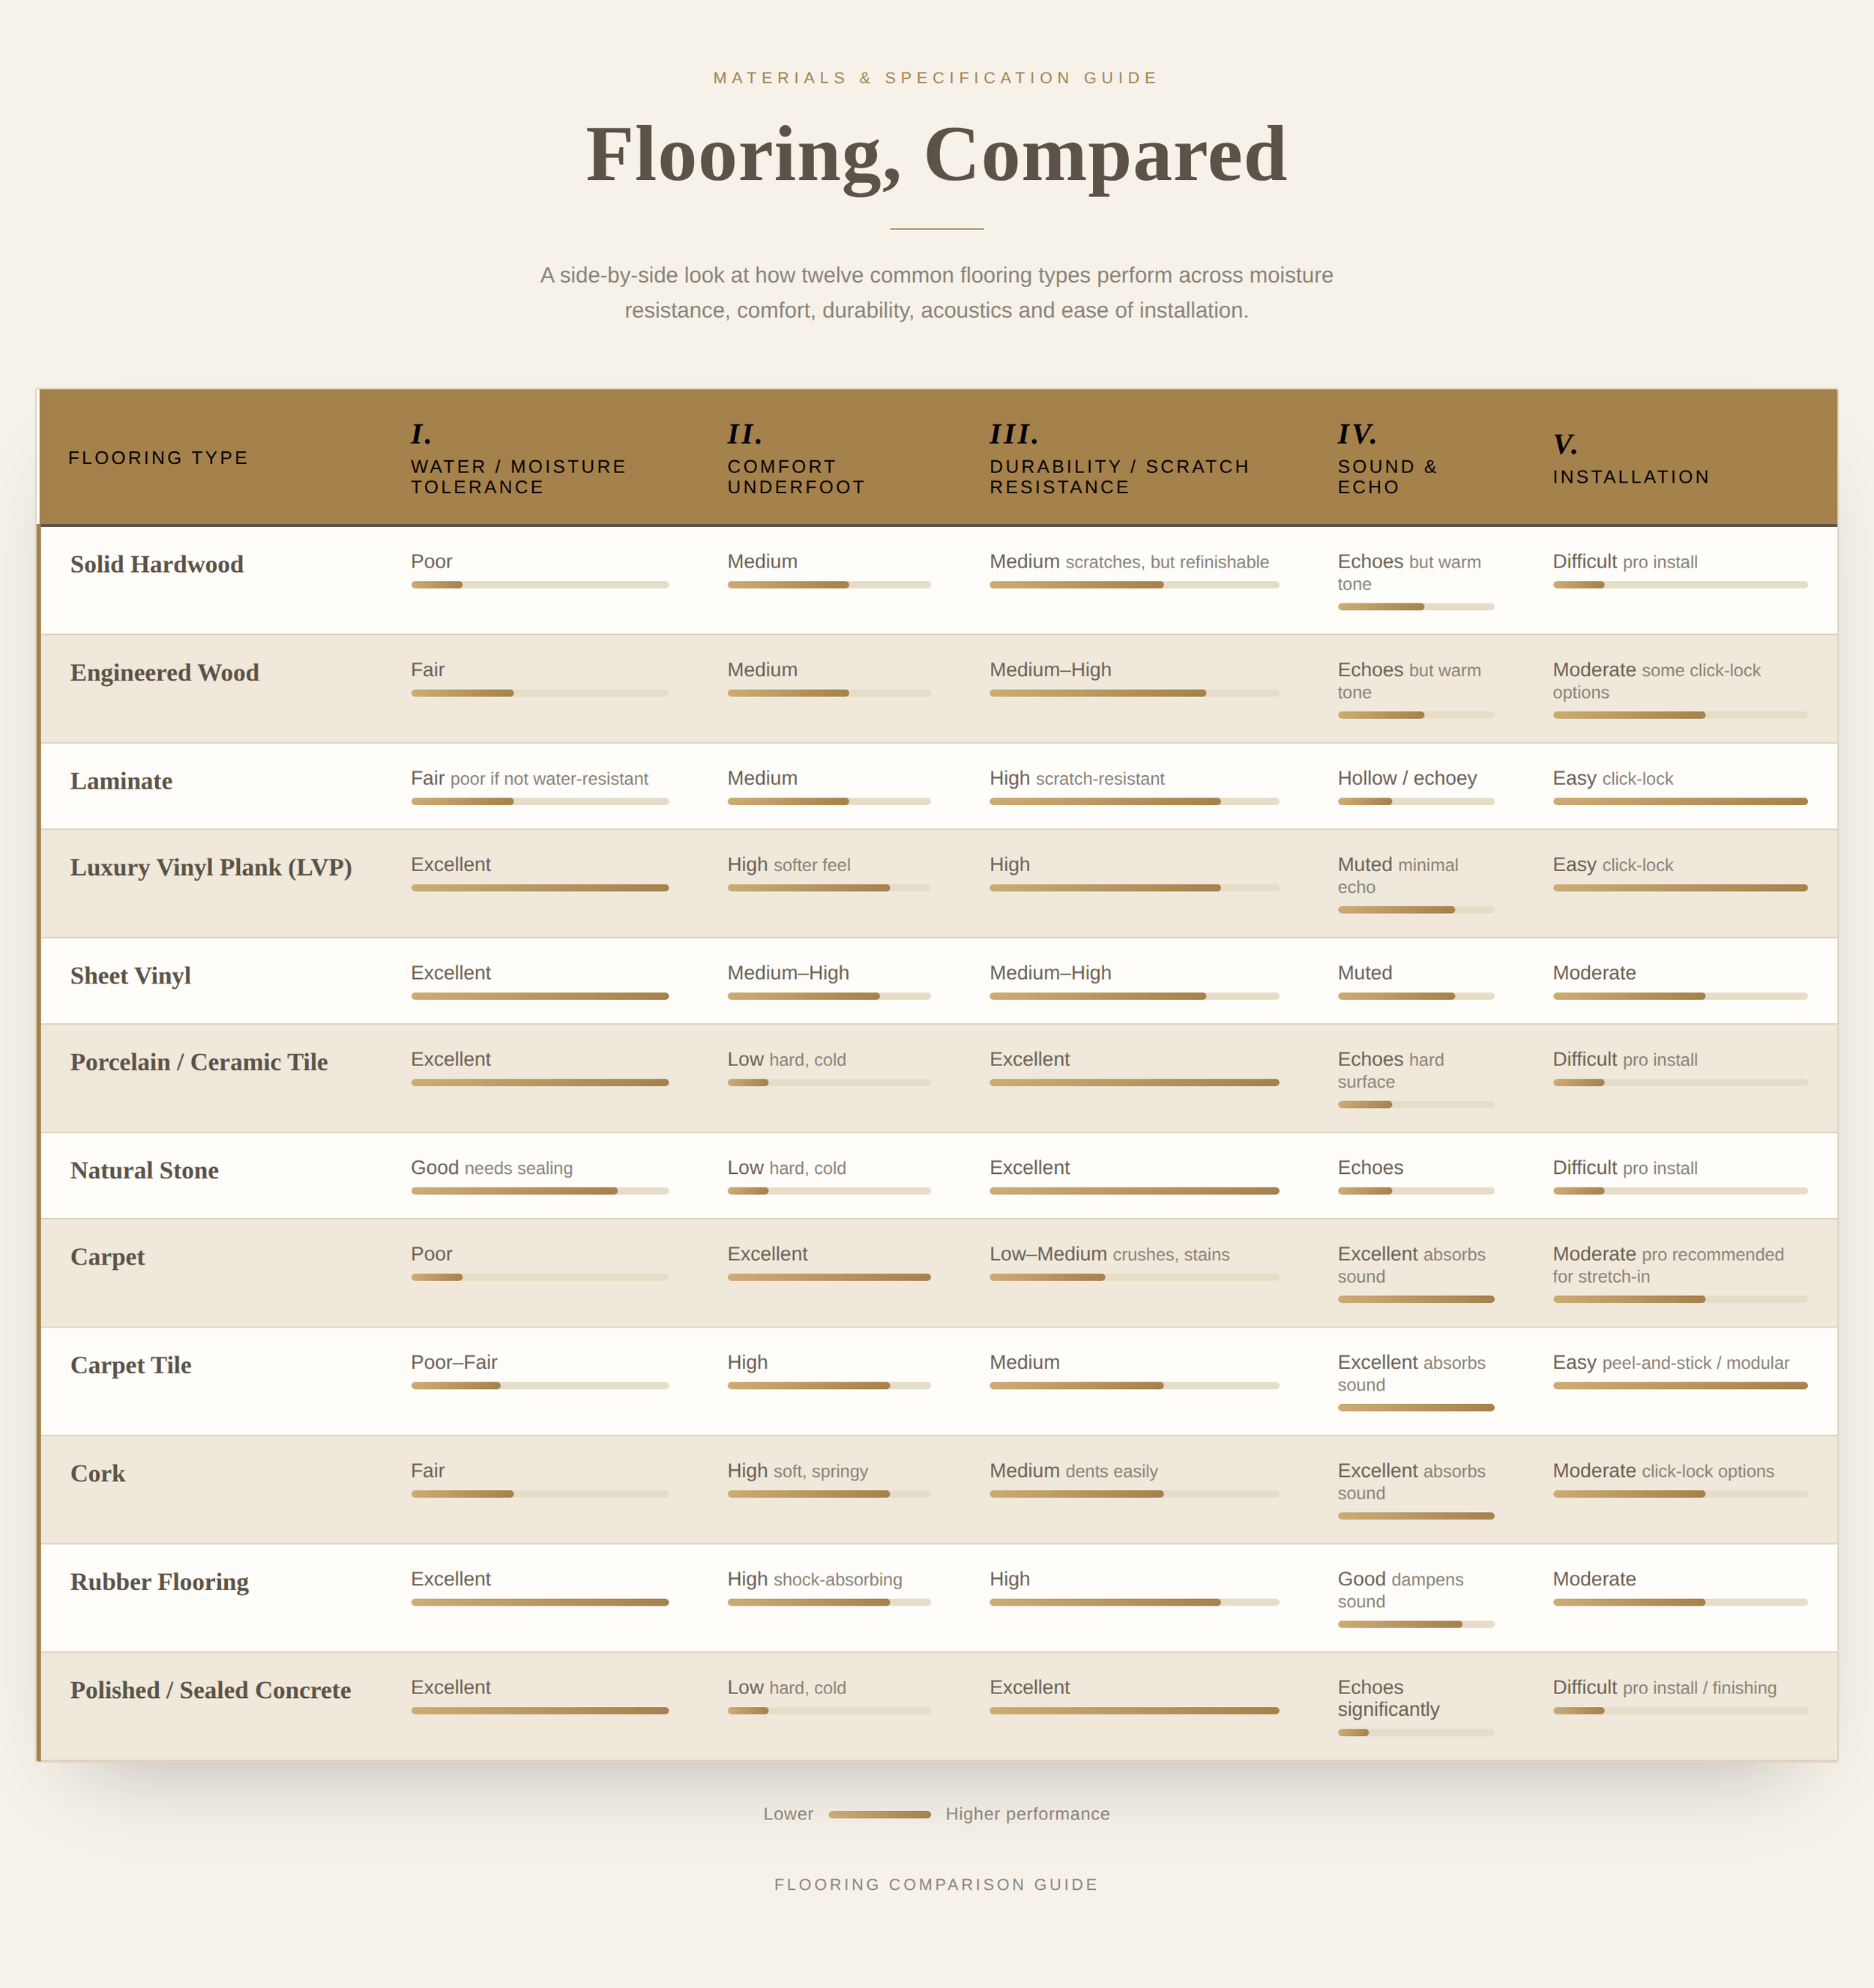Click the Rubber Flooring row label

point(160,1582)
